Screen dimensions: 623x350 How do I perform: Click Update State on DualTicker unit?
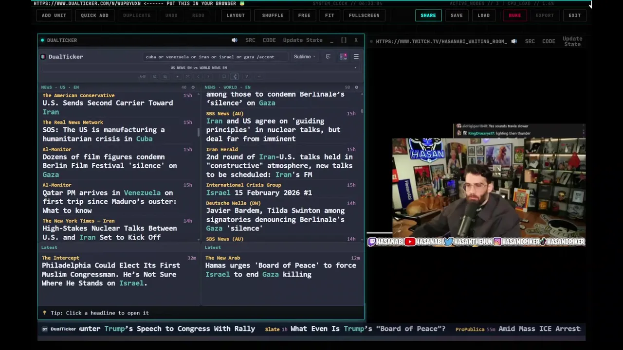pos(303,40)
